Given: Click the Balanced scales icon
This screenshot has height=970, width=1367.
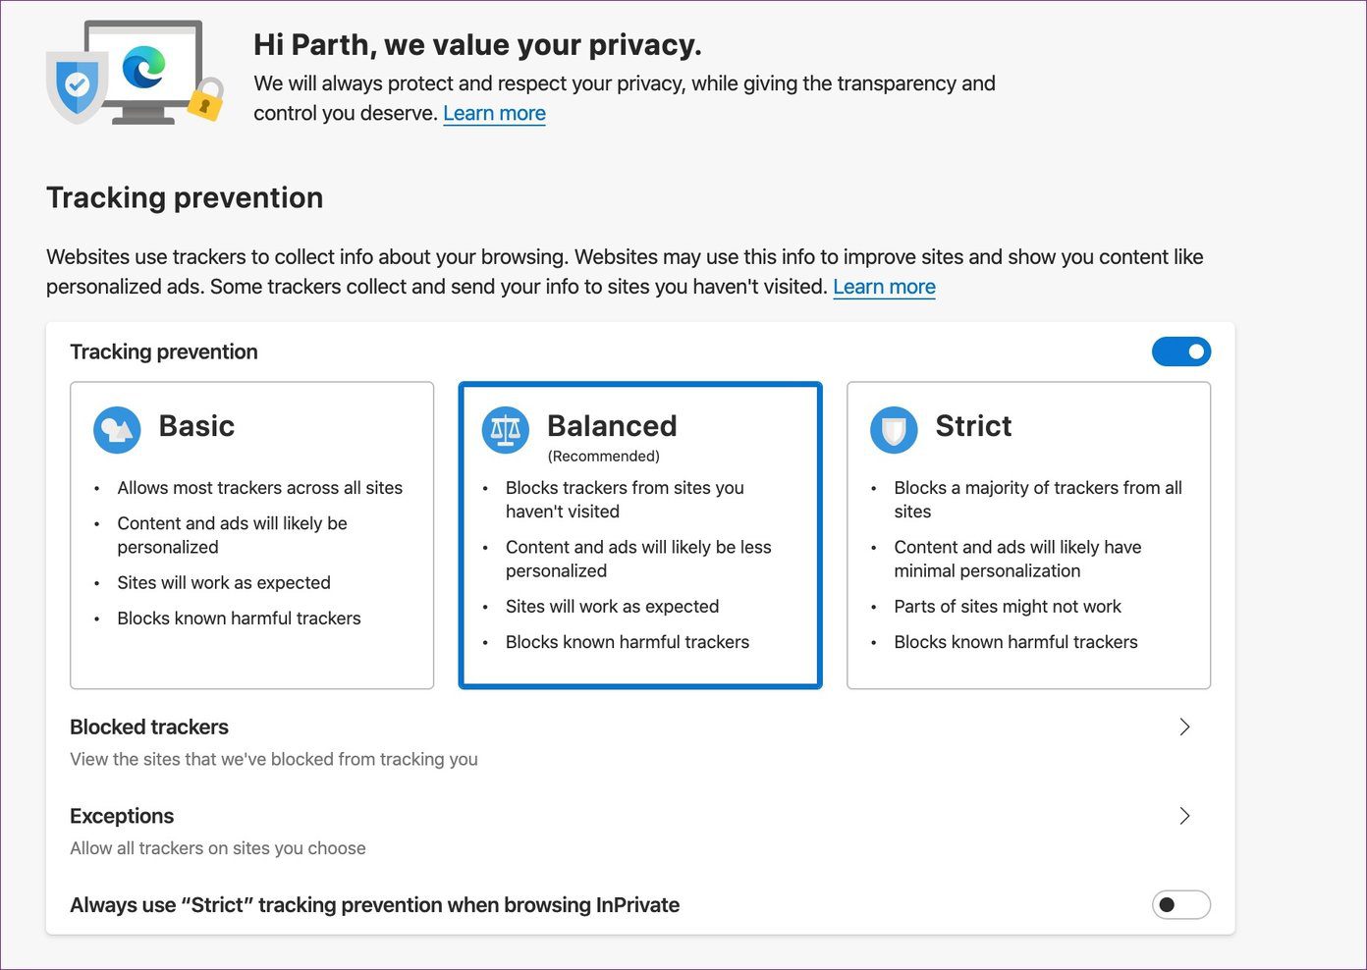Looking at the screenshot, I should point(506,430).
